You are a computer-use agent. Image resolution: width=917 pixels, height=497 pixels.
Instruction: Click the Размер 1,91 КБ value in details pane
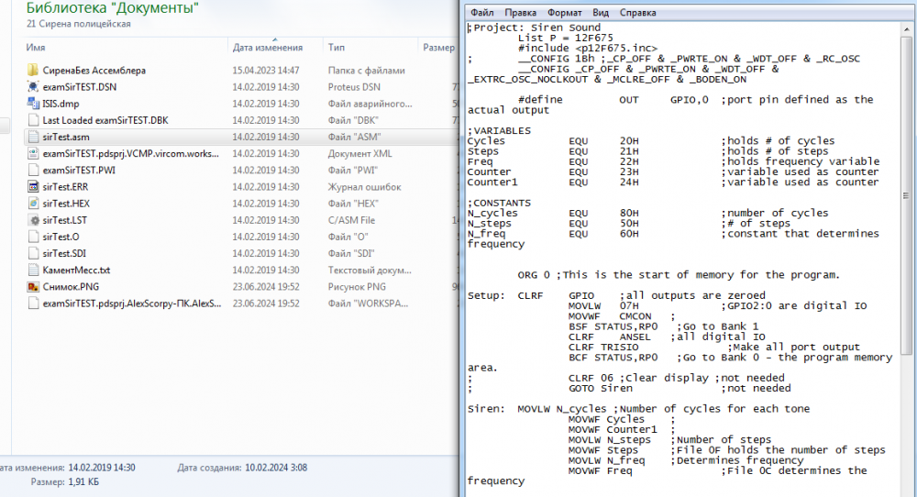coord(83,481)
